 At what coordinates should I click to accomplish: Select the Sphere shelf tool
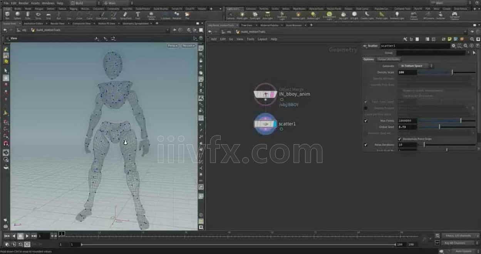[17, 15]
